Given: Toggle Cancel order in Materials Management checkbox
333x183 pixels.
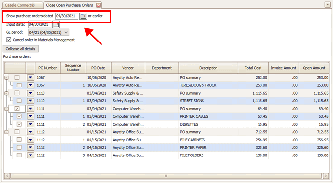Looking at the screenshot, I should (x=9, y=40).
